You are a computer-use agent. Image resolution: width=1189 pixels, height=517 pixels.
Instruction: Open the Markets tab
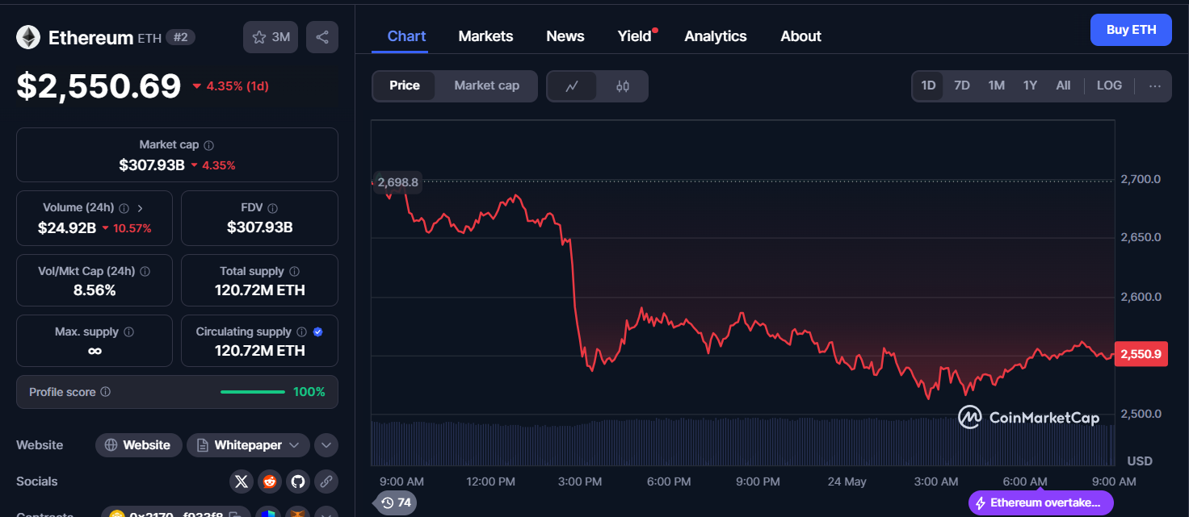485,36
